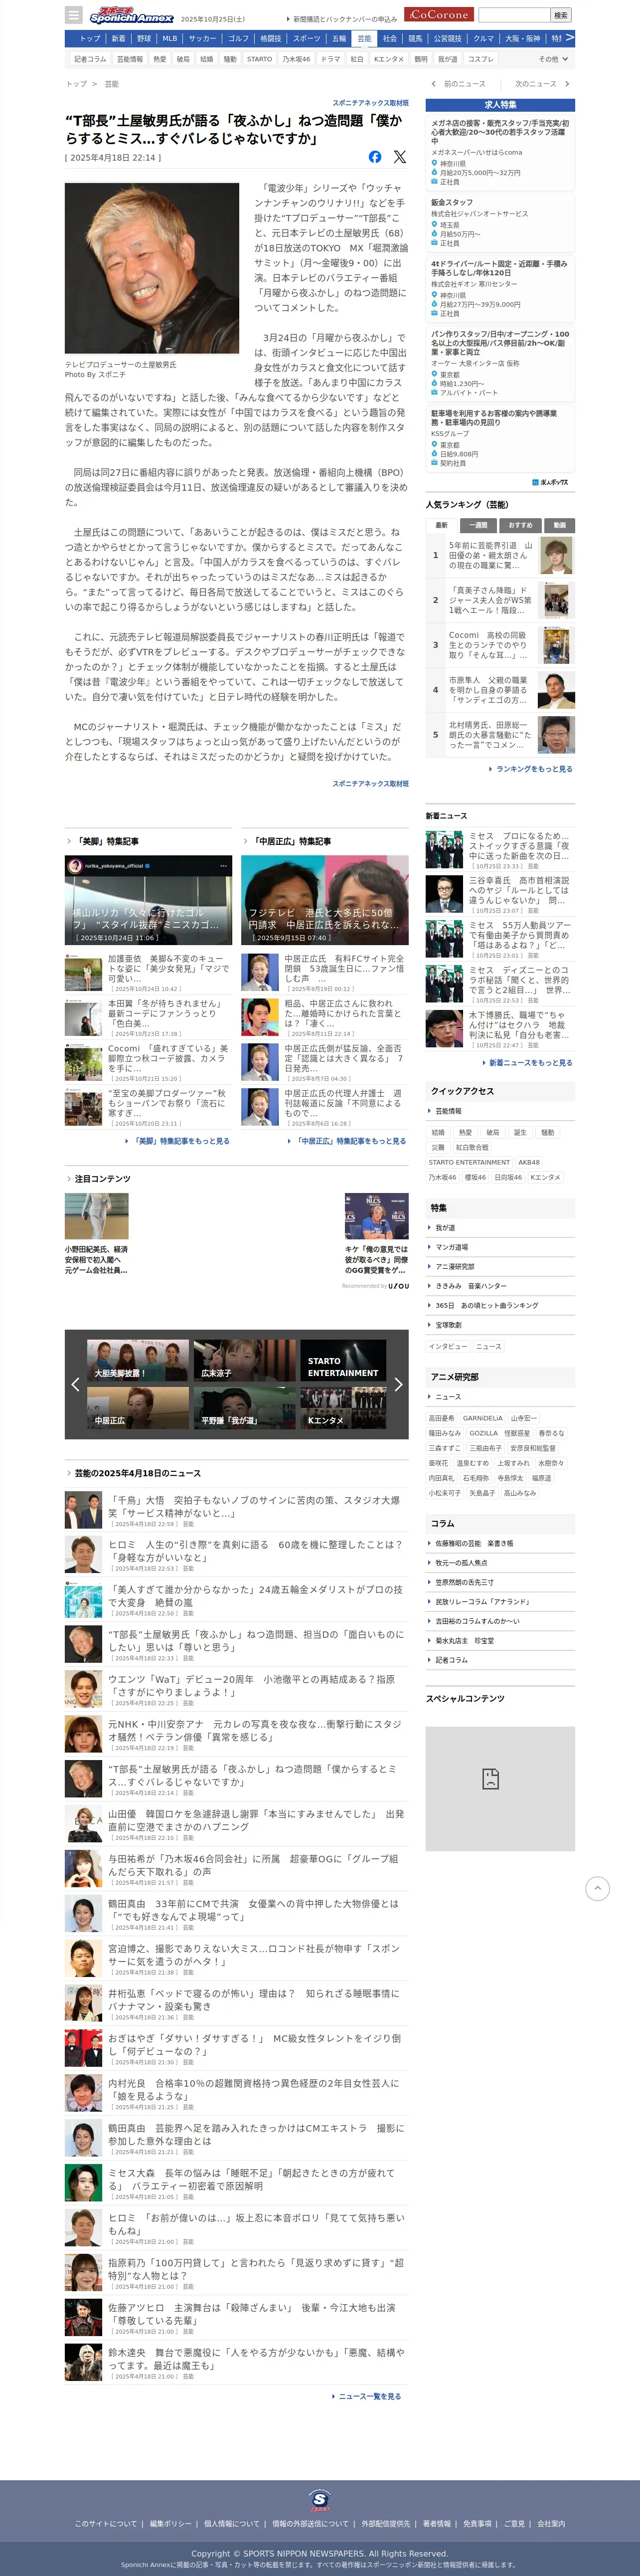Click the 日向坂46 quick access tag
The height and width of the screenshot is (2576, 640).
(508, 1178)
